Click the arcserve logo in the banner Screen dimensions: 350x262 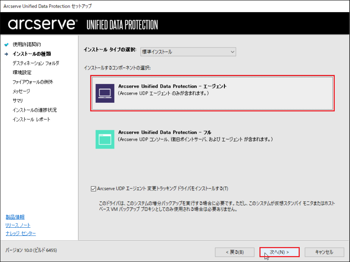[x=43, y=24]
